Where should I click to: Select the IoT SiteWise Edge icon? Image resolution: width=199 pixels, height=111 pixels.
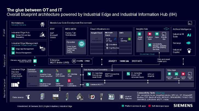point(69,71)
